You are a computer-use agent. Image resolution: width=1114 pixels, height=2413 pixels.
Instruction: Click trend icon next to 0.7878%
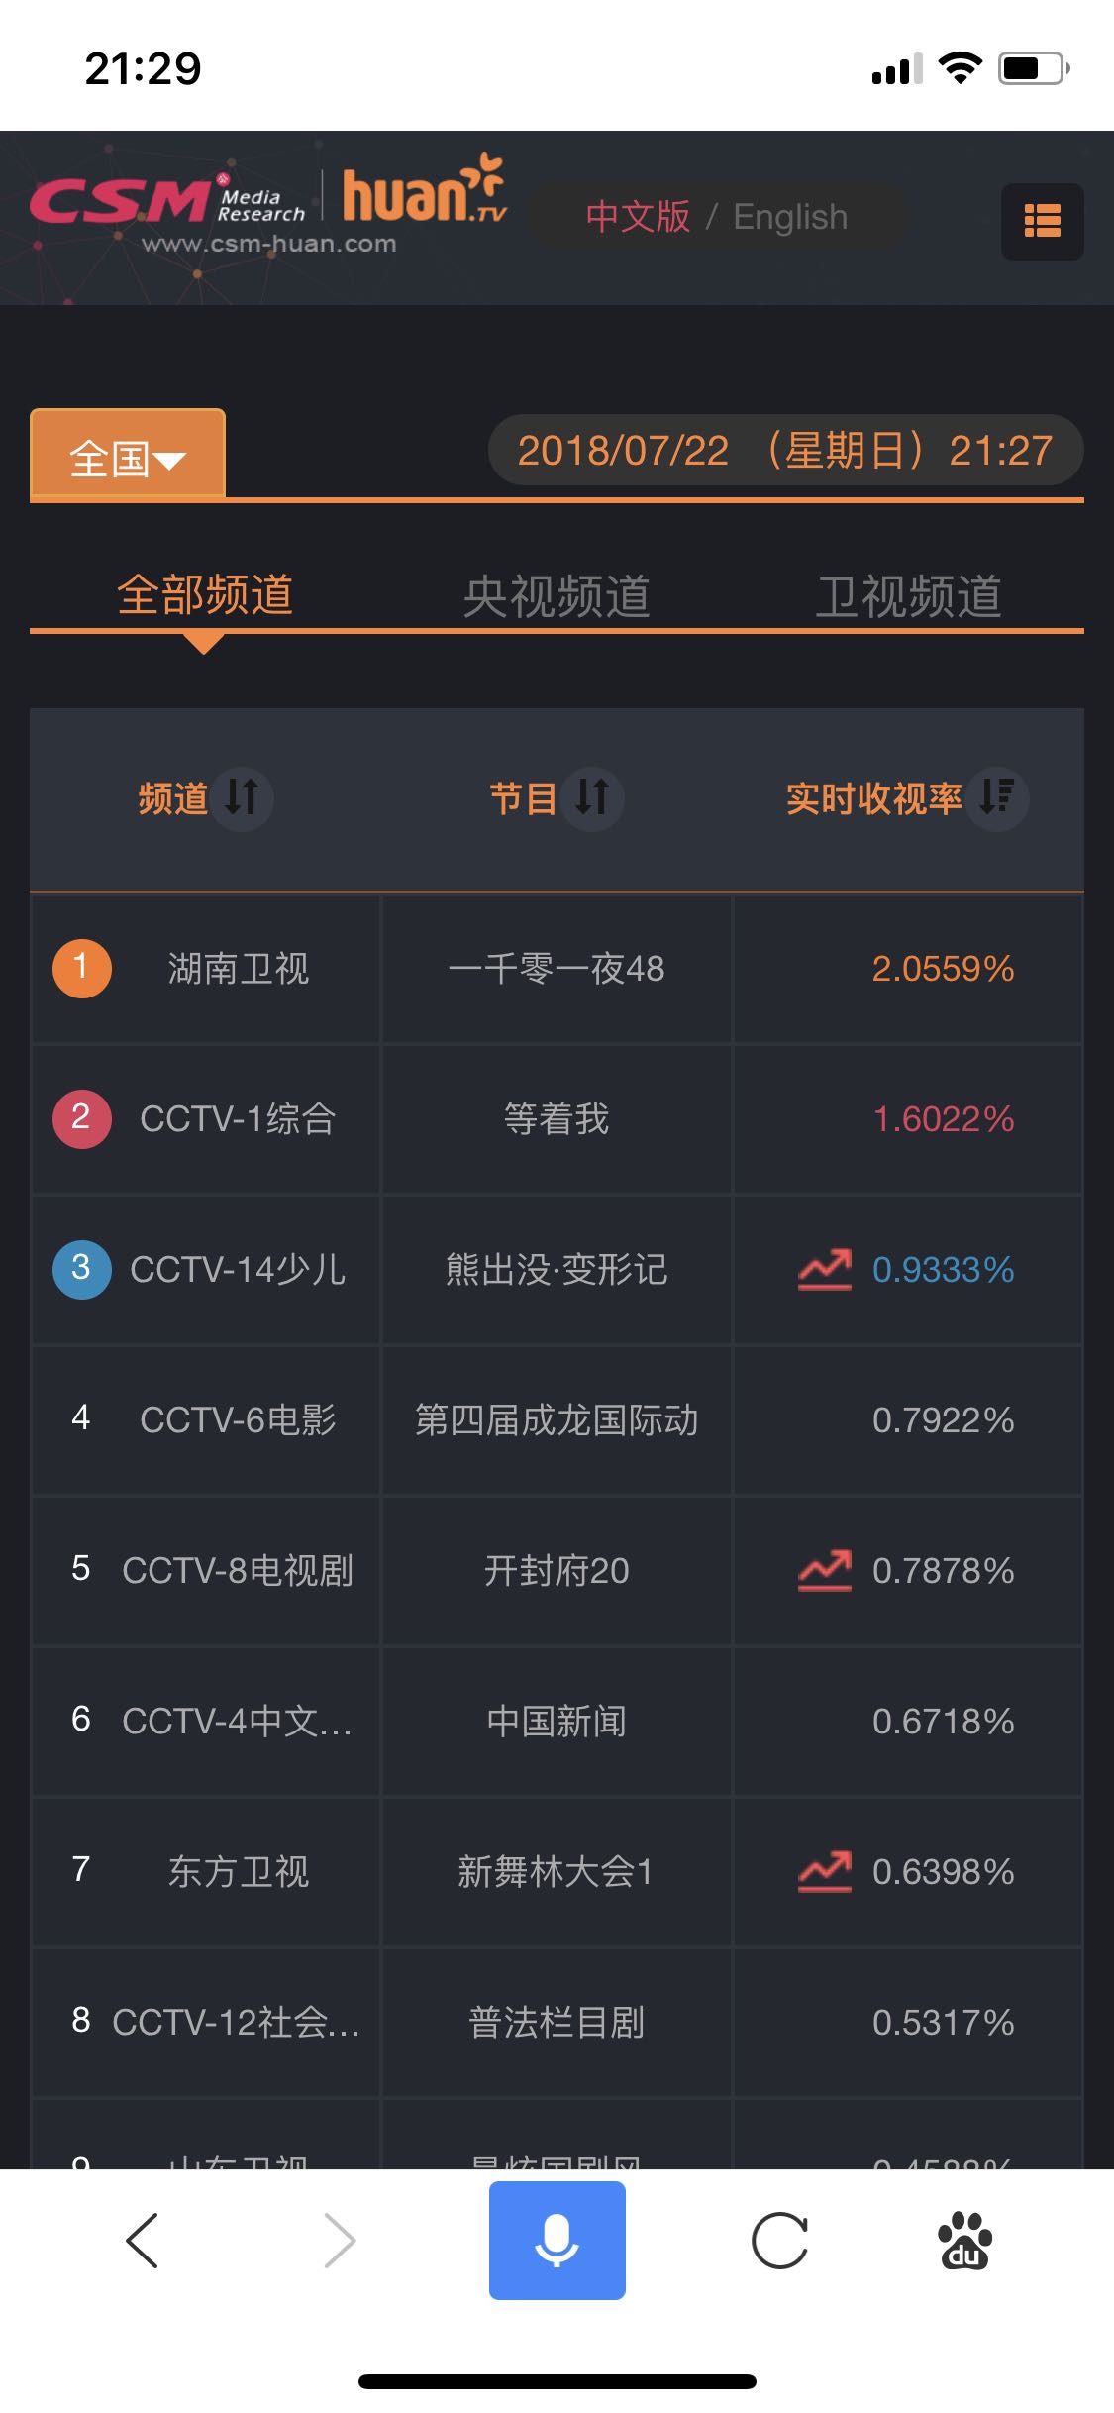coord(825,1570)
